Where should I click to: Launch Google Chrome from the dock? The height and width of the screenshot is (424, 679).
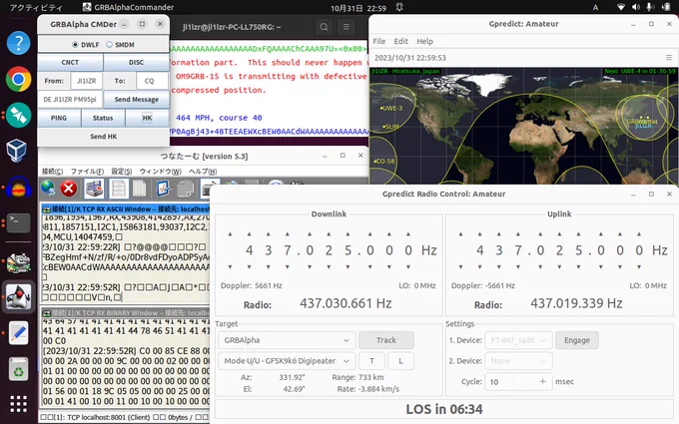[x=19, y=79]
